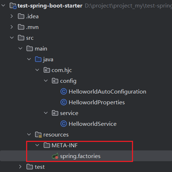Collapse the service package chevron

click(x=46, y=113)
